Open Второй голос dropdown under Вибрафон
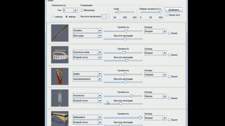The image size is (225, 126). point(87,122)
